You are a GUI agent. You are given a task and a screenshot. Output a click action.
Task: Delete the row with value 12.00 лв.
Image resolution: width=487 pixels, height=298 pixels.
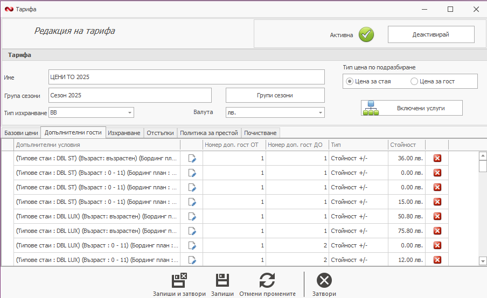coord(437,260)
